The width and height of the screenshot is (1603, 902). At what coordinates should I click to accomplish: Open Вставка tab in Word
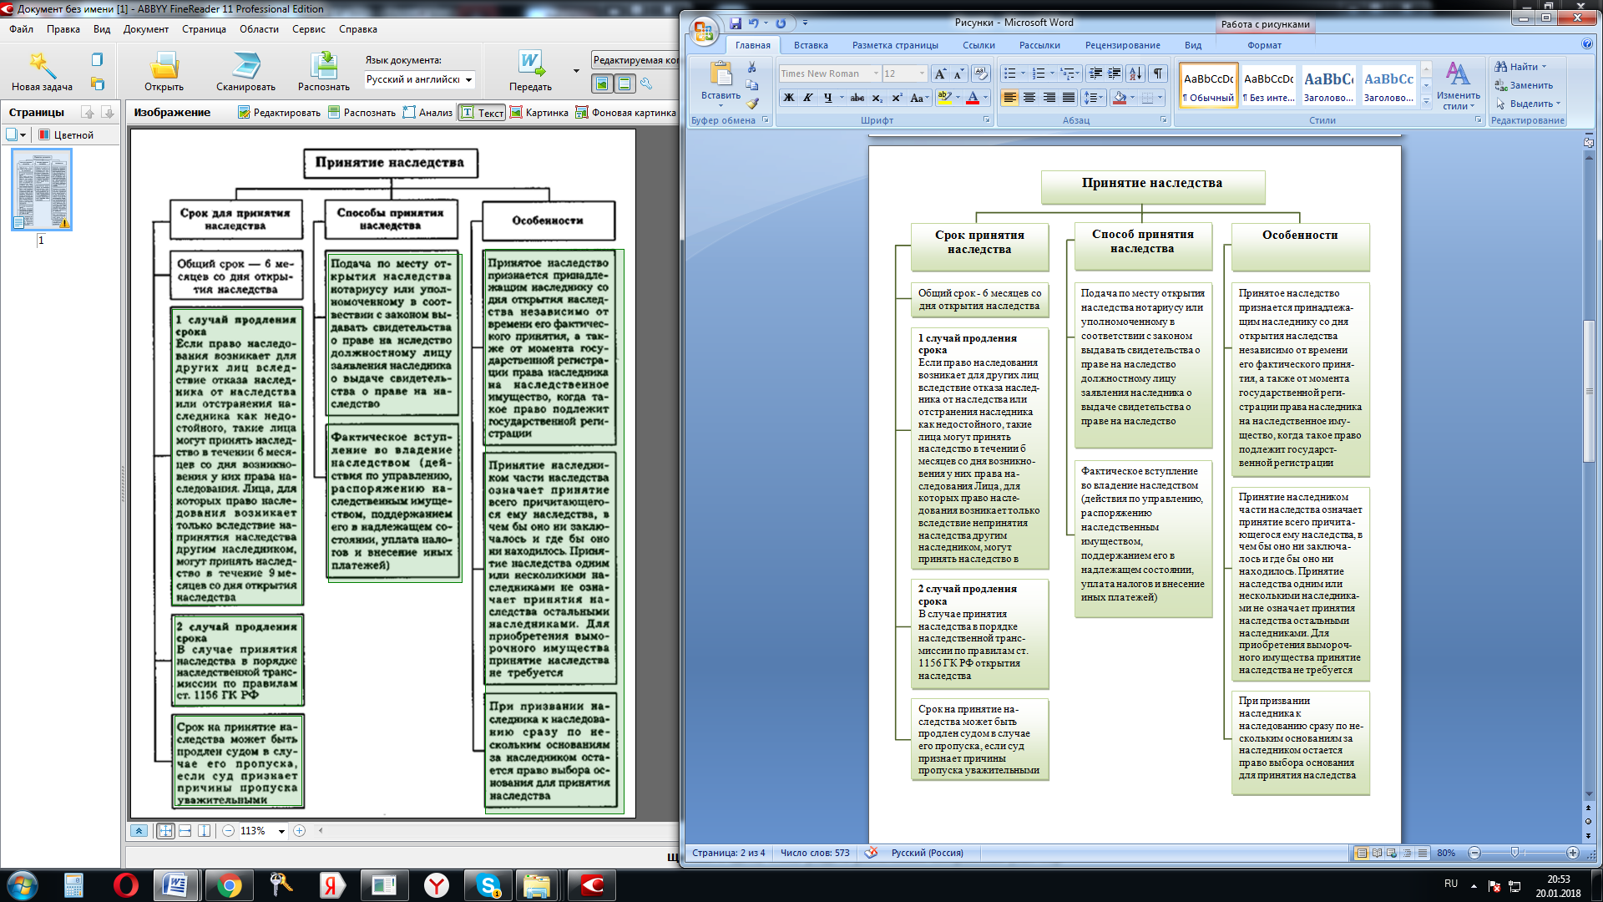coord(811,45)
